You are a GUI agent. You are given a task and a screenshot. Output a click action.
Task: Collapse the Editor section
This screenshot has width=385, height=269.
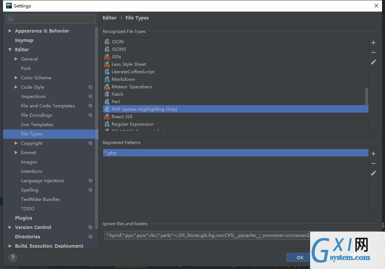[10, 49]
